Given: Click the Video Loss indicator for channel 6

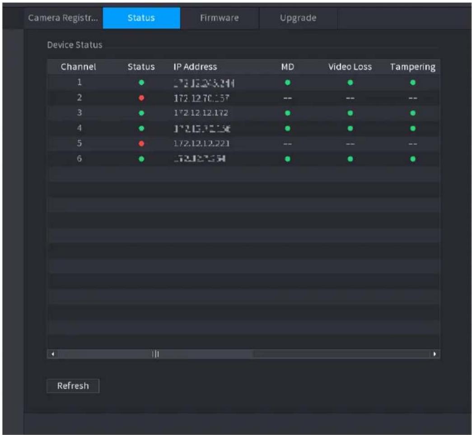Looking at the screenshot, I should tap(350, 159).
